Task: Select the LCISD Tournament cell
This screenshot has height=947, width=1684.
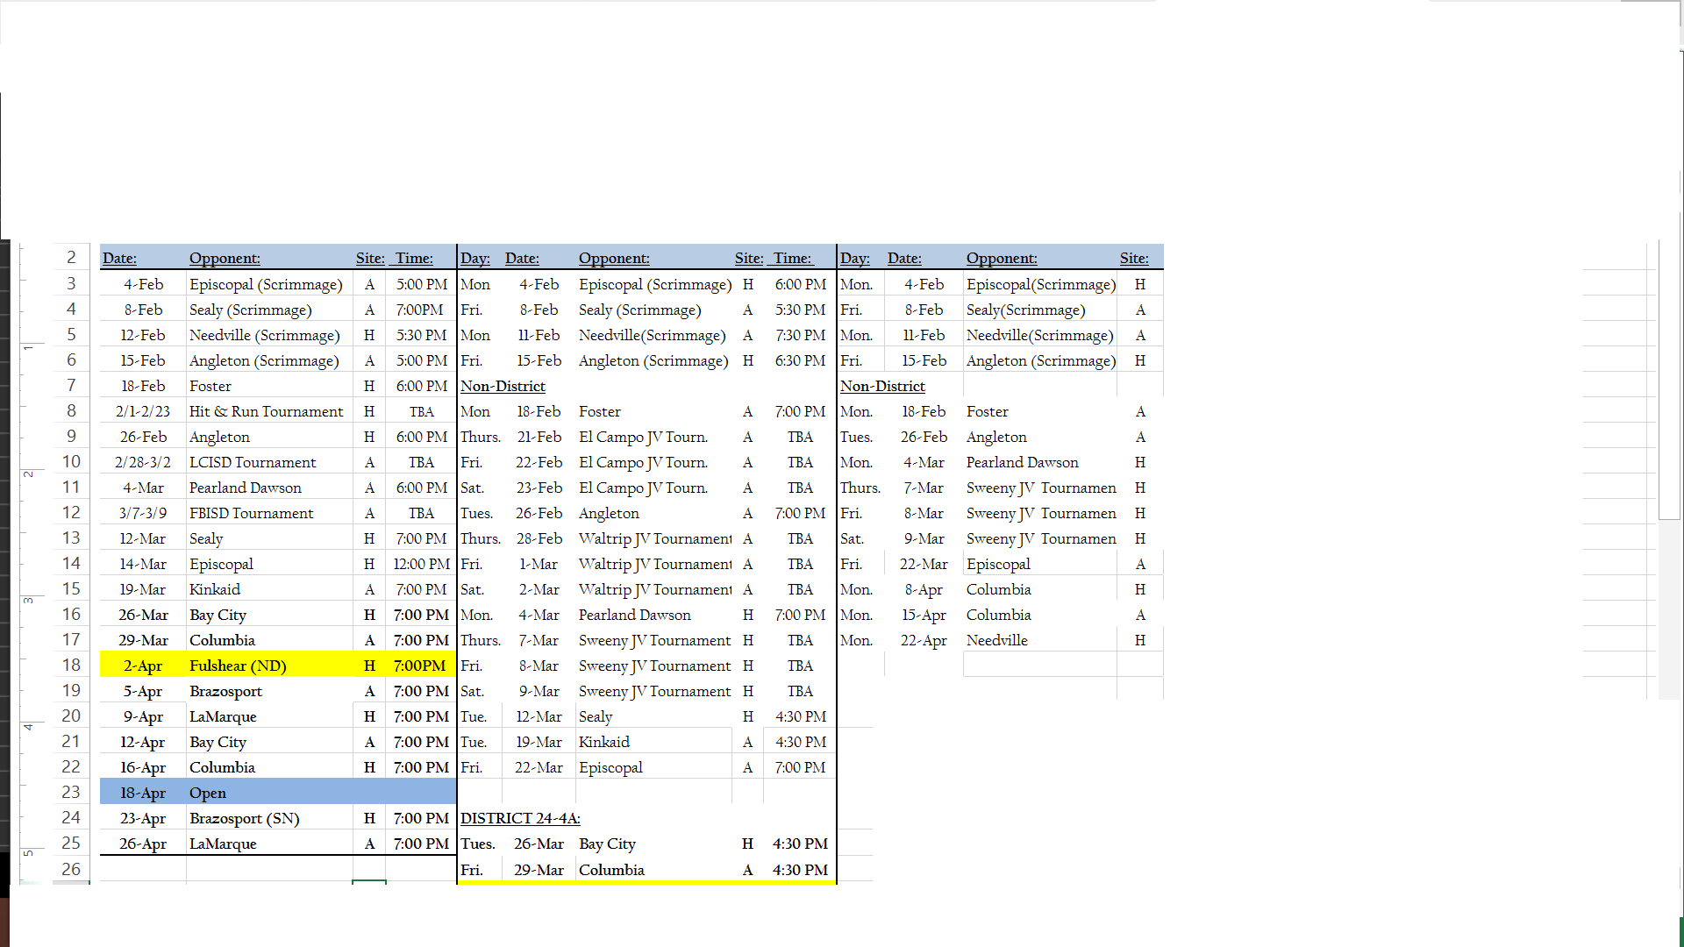Action: [253, 462]
